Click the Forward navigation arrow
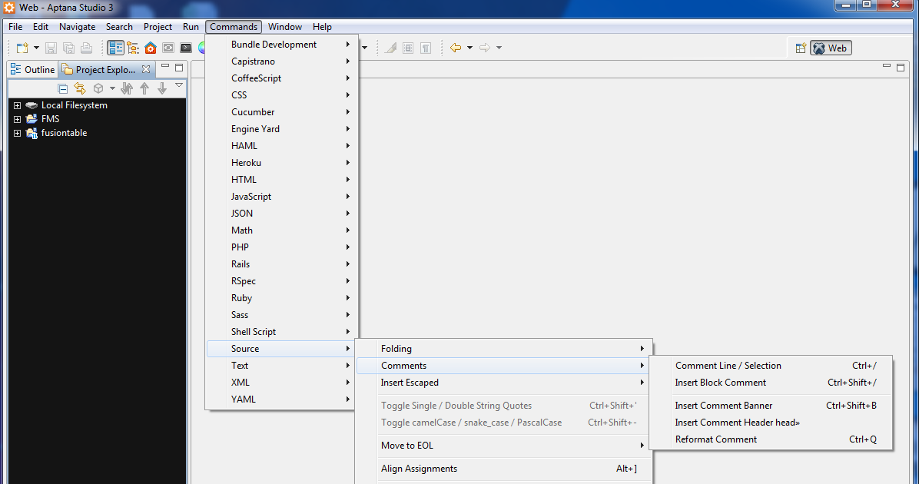This screenshot has height=484, width=919. [x=485, y=48]
